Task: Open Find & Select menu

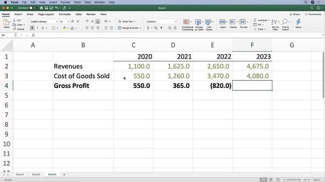Action: (x=285, y=25)
